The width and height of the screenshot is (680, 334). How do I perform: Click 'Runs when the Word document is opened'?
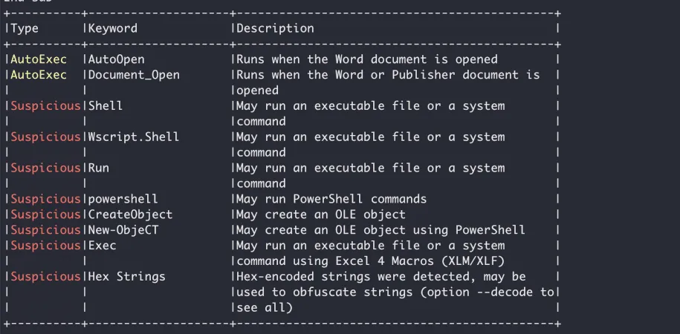(x=367, y=59)
